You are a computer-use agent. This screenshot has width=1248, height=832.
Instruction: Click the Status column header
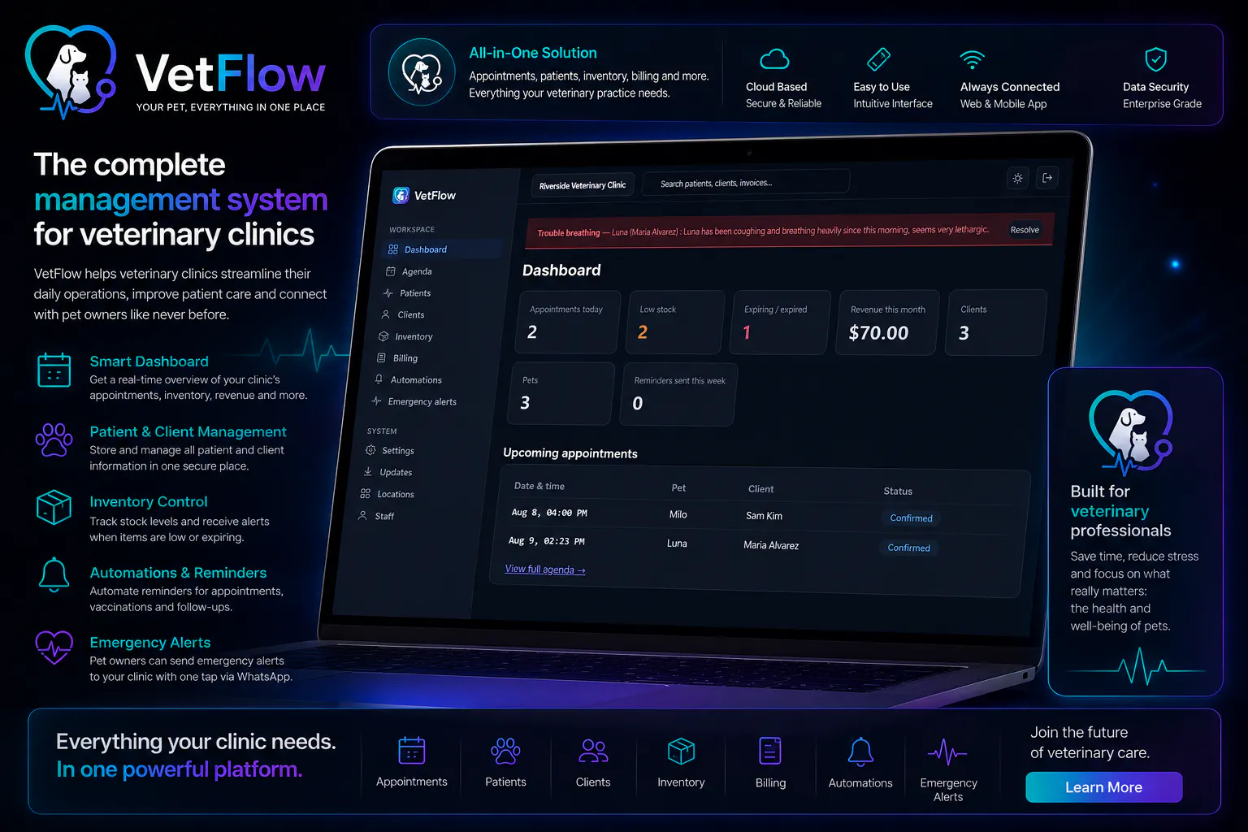[x=898, y=491]
